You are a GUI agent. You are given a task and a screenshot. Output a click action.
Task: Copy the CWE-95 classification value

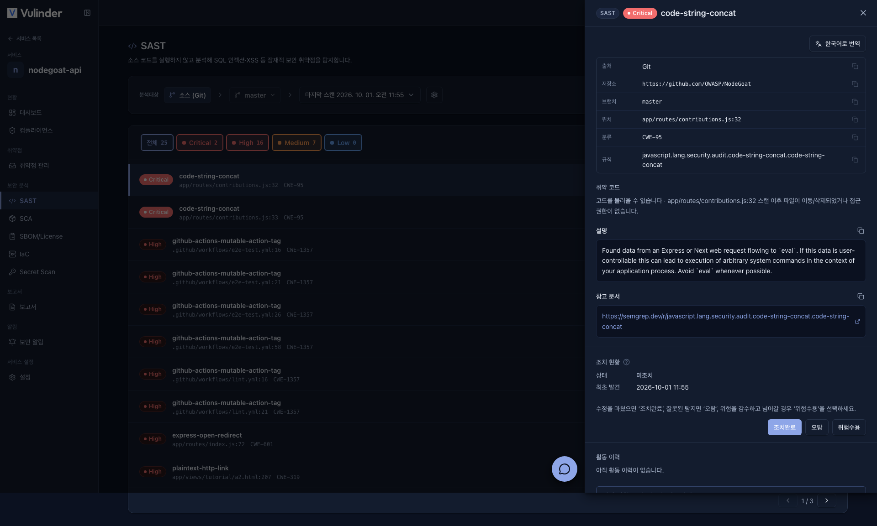[x=855, y=138]
